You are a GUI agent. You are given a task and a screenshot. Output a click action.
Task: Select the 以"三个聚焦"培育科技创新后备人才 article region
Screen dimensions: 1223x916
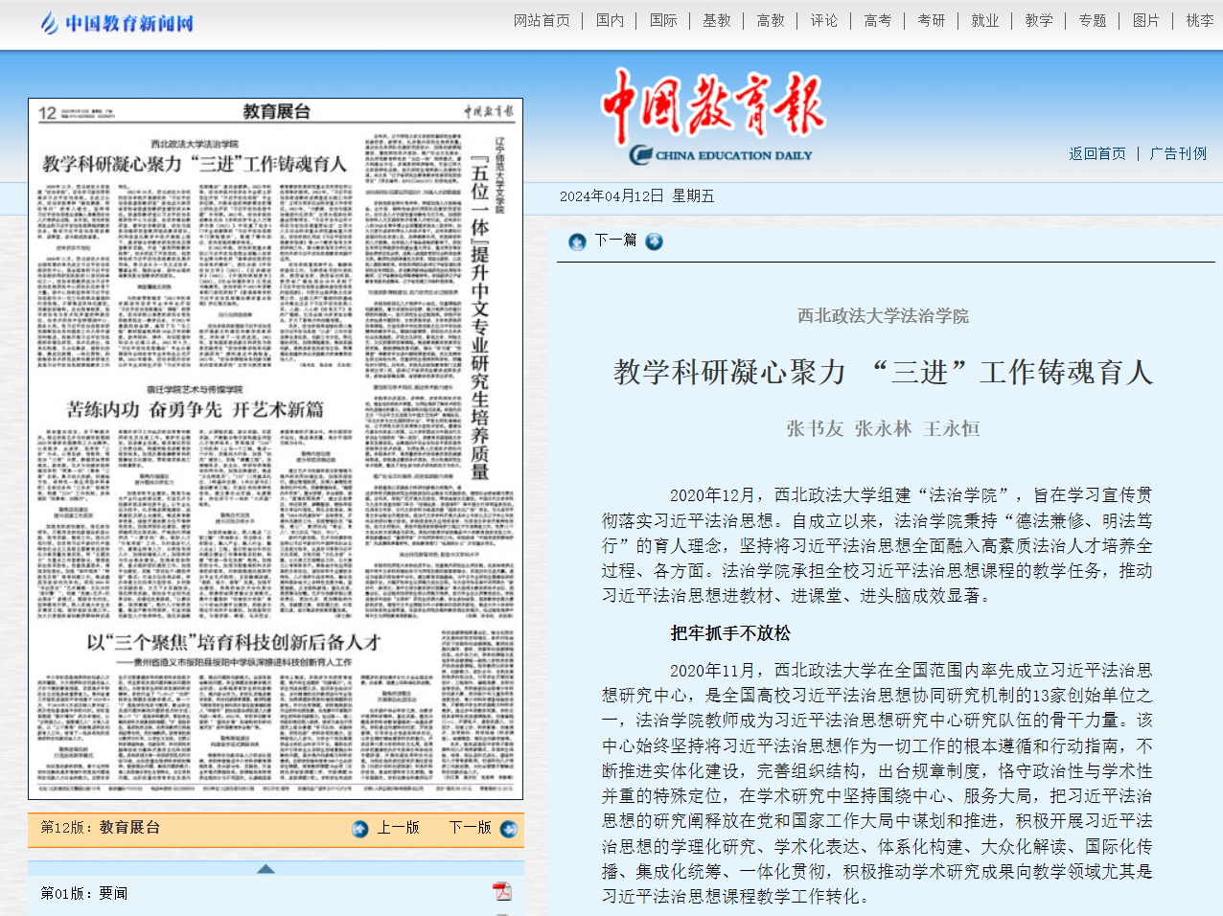point(234,642)
